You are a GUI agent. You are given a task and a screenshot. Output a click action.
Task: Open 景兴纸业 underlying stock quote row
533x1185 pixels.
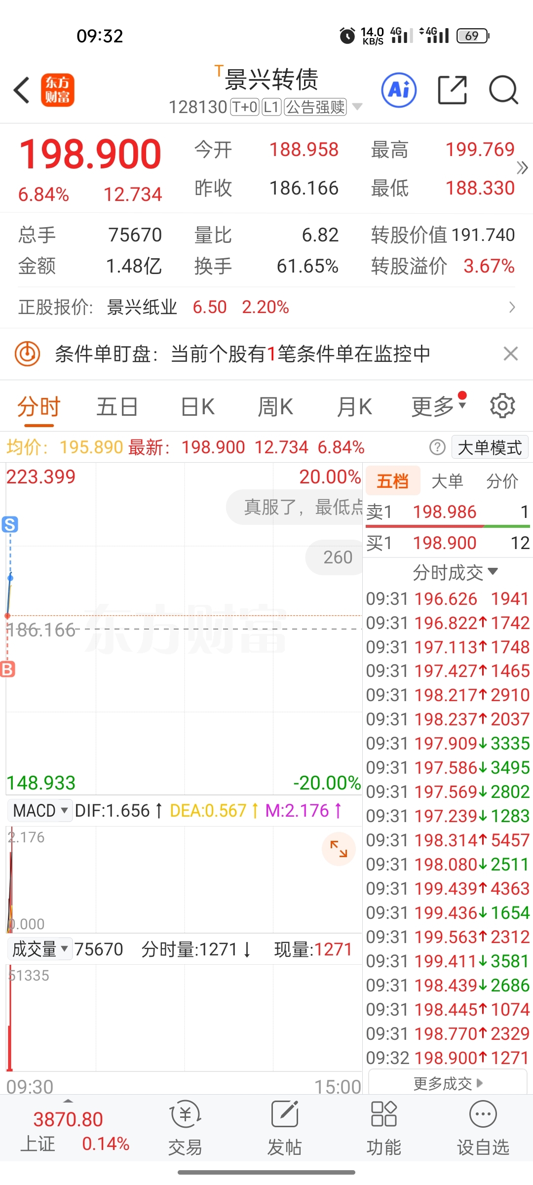(266, 307)
